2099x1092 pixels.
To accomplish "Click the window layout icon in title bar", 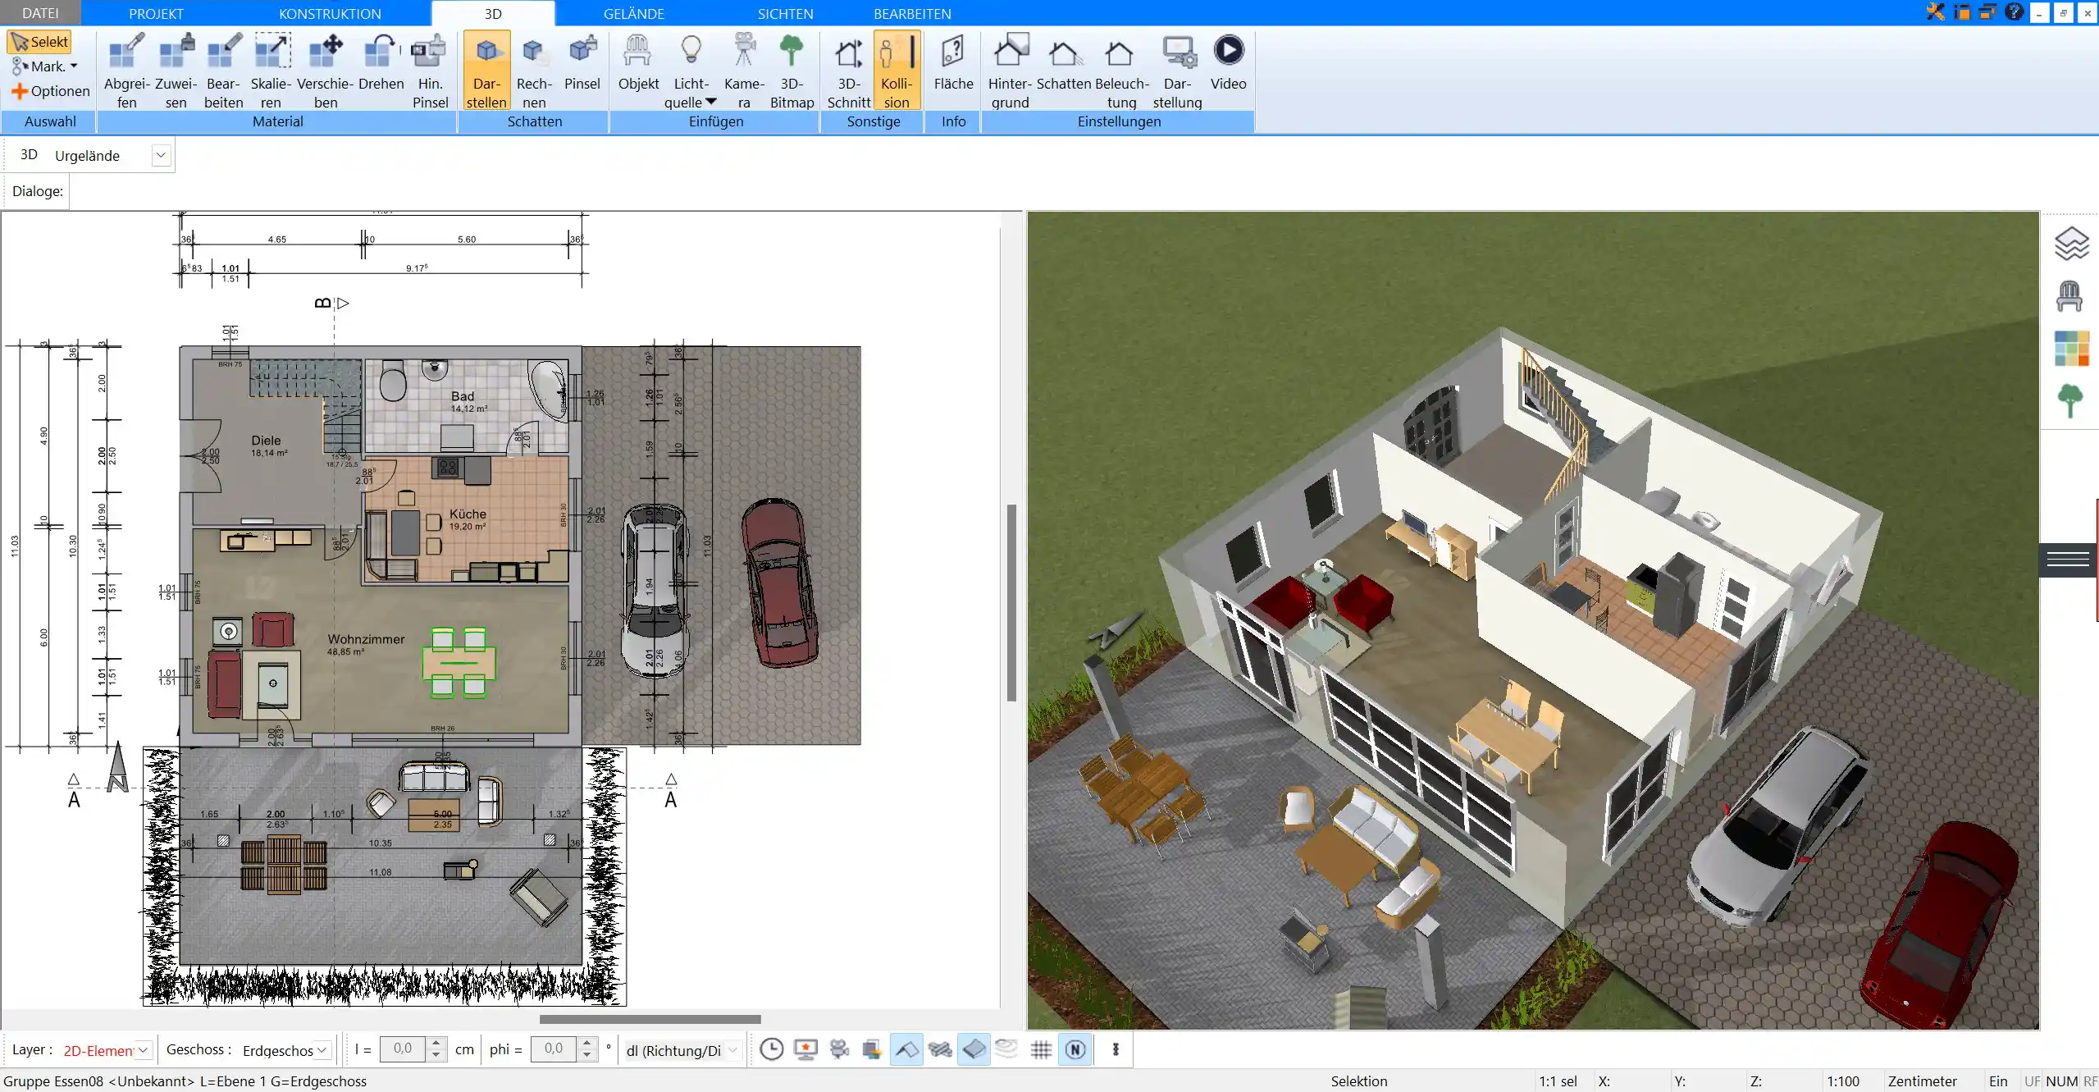I will 1962,12.
